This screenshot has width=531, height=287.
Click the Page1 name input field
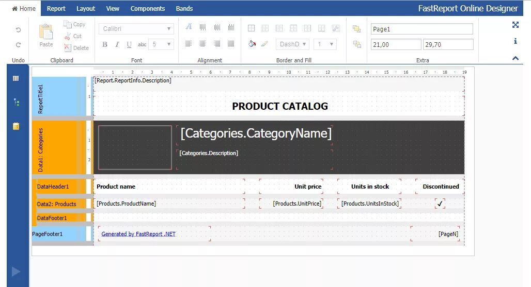click(421, 29)
